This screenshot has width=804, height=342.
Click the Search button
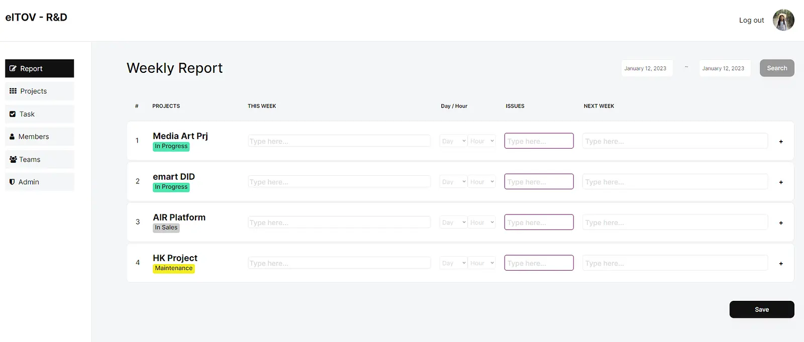coord(777,68)
